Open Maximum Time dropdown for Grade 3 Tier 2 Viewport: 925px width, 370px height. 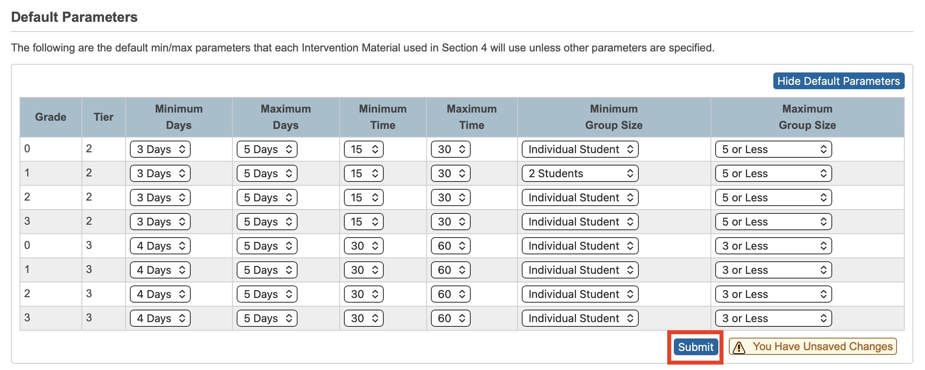point(450,222)
